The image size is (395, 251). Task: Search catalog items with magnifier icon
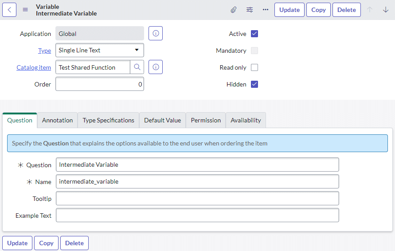click(137, 67)
